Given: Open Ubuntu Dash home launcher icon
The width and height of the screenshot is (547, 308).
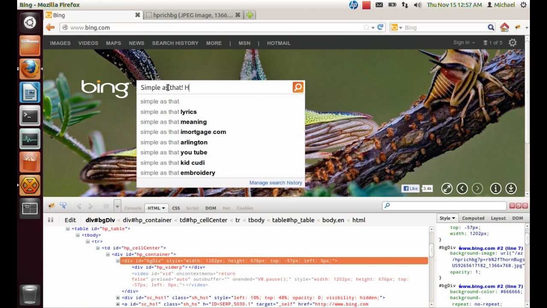Looking at the screenshot, I should coord(29,22).
